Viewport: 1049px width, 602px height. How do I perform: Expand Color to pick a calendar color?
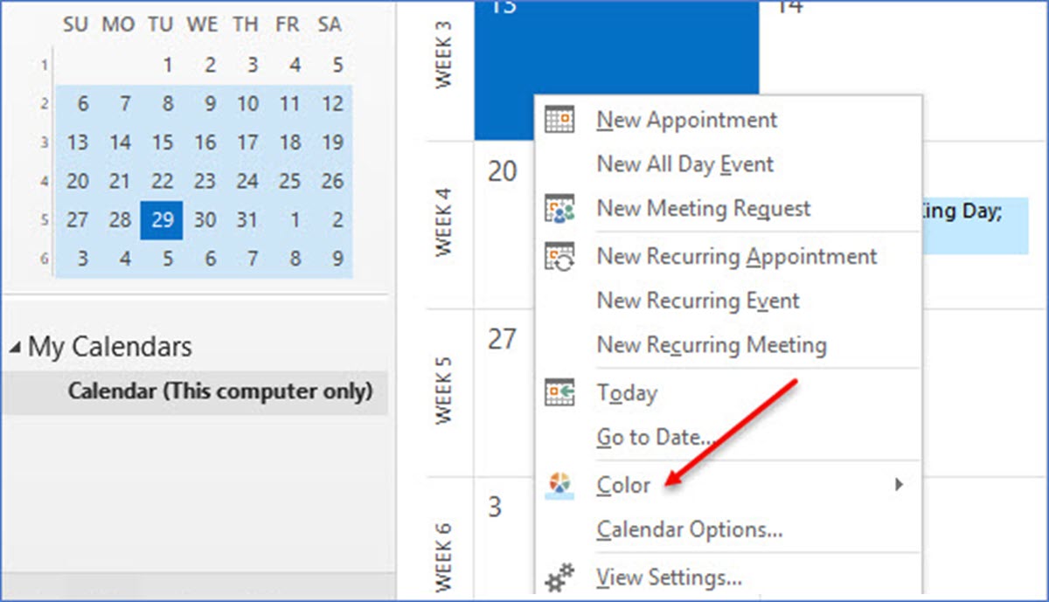[624, 485]
